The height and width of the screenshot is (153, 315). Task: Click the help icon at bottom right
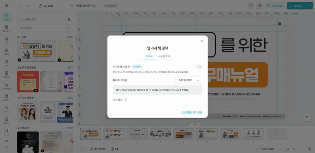click(309, 149)
